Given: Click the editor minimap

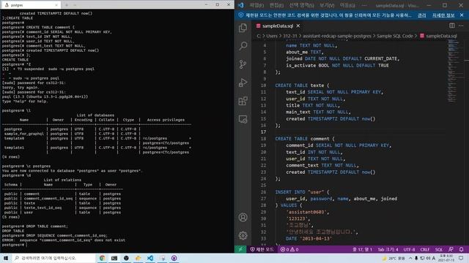Looking at the screenshot, I should pyautogui.click(x=455, y=72).
